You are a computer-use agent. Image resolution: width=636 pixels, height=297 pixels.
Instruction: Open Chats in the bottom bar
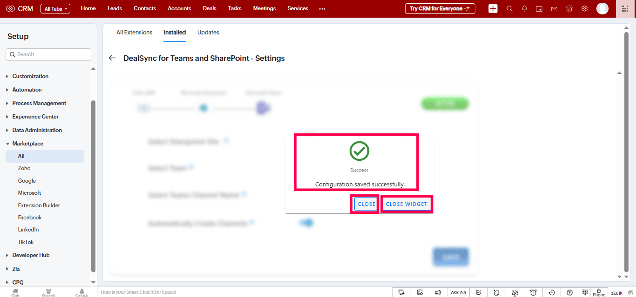(15, 292)
